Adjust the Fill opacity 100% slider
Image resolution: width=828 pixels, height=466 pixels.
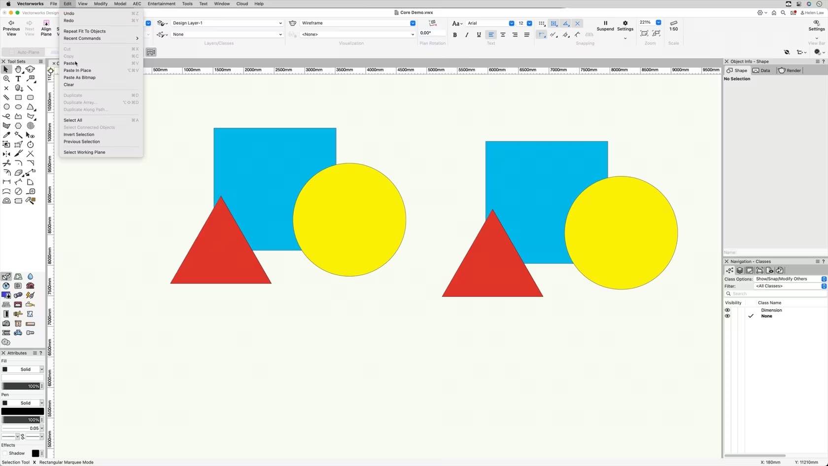coord(21,386)
